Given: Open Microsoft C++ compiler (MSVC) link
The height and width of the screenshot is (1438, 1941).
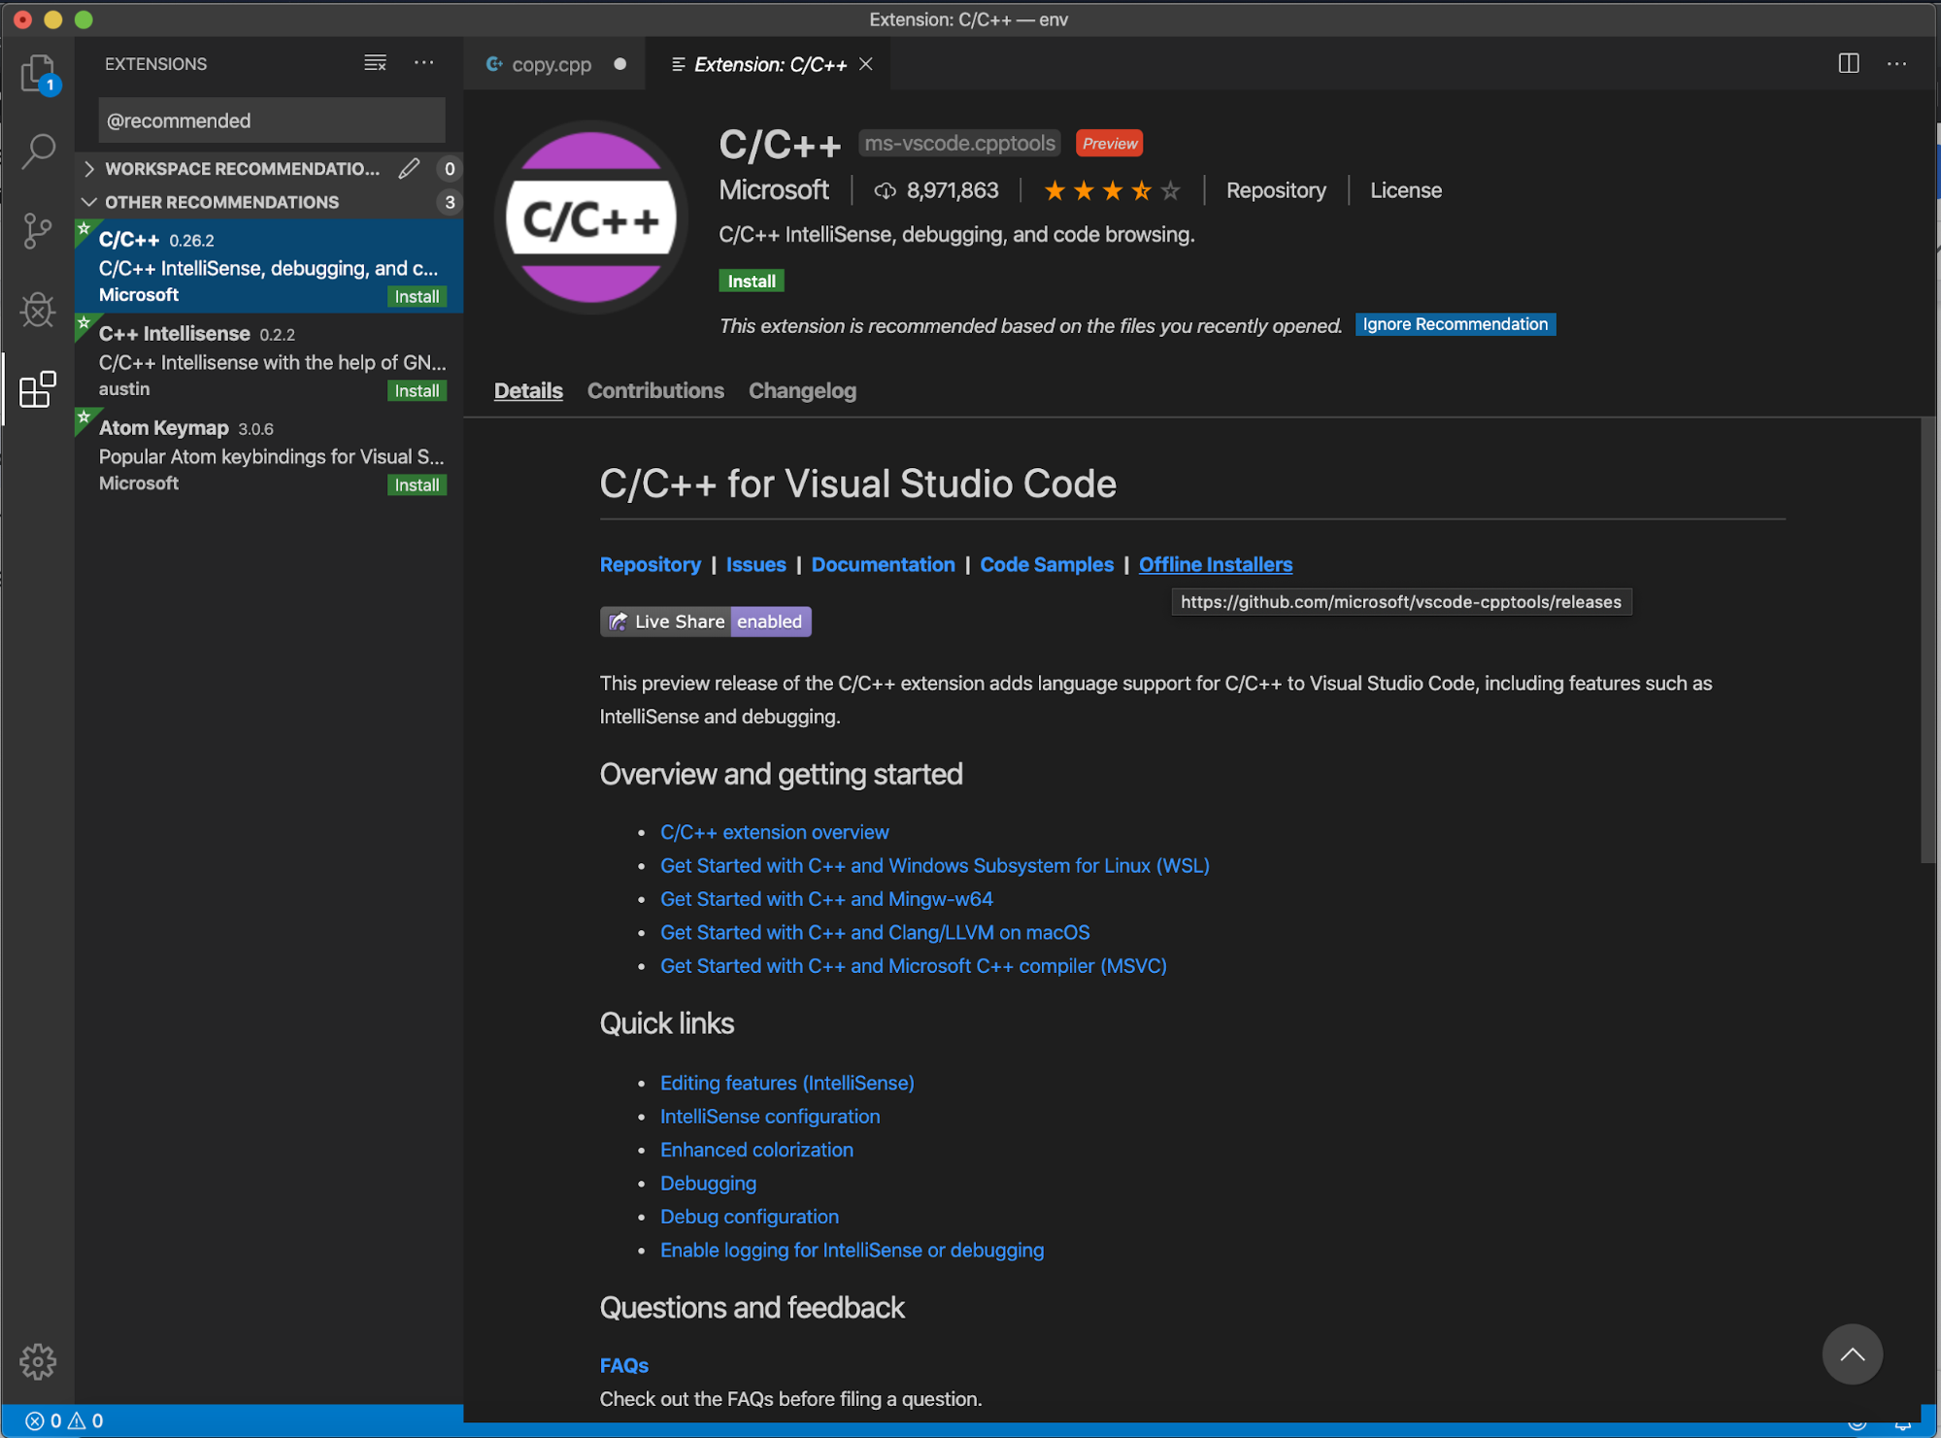Looking at the screenshot, I should coord(914,966).
